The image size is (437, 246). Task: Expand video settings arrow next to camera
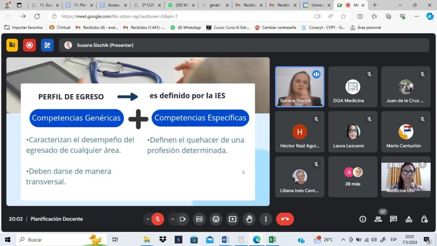coord(173,219)
